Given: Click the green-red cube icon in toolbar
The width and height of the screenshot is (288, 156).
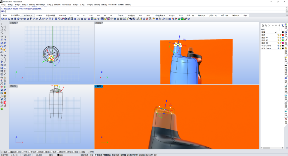Looking at the screenshot, I should 182,19.
